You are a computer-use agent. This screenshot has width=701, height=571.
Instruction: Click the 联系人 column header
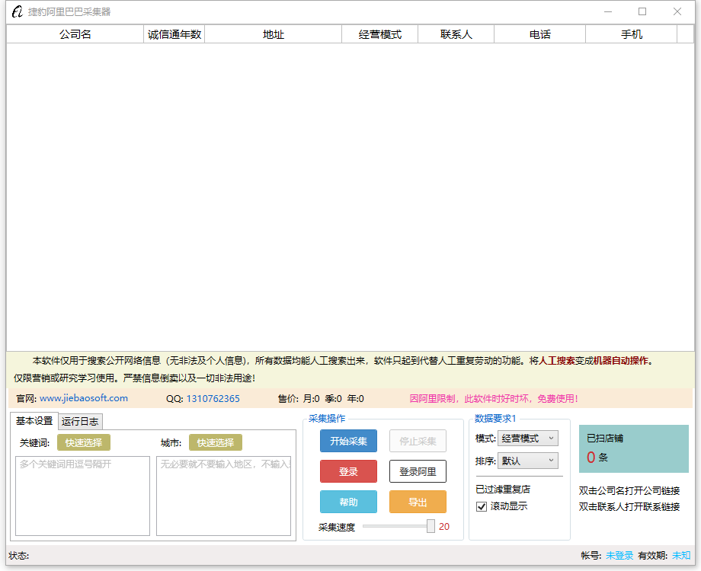(x=456, y=34)
